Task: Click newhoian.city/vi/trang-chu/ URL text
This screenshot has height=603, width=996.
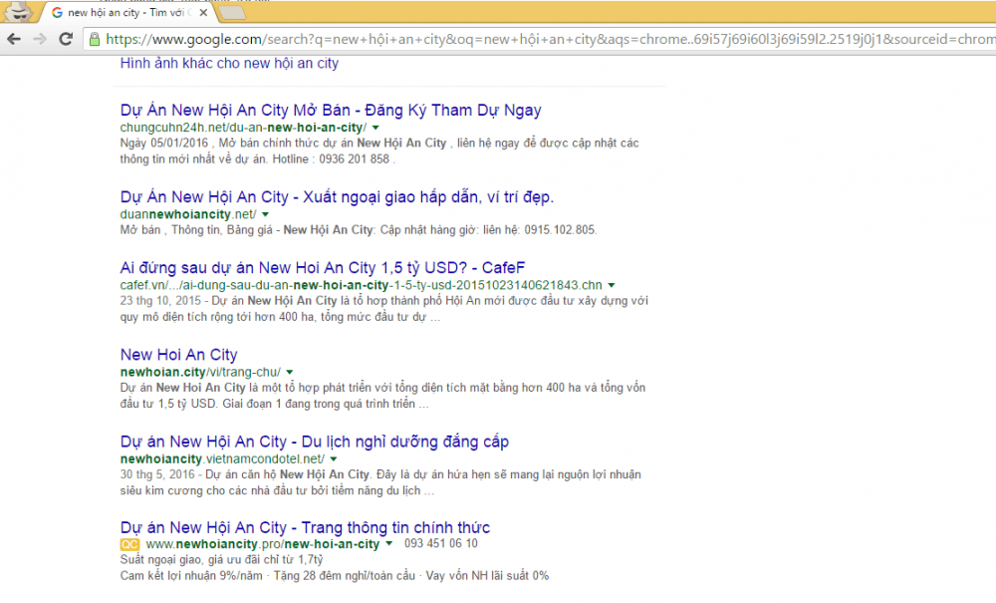Action: pos(200,373)
